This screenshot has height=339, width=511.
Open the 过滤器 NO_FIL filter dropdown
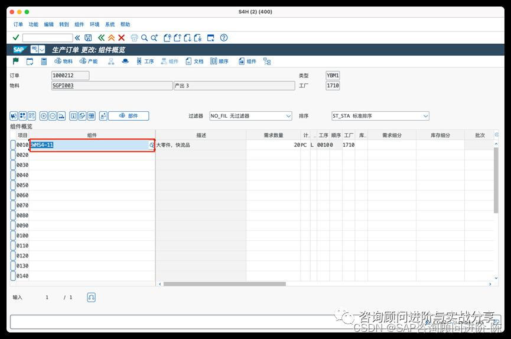pos(250,116)
